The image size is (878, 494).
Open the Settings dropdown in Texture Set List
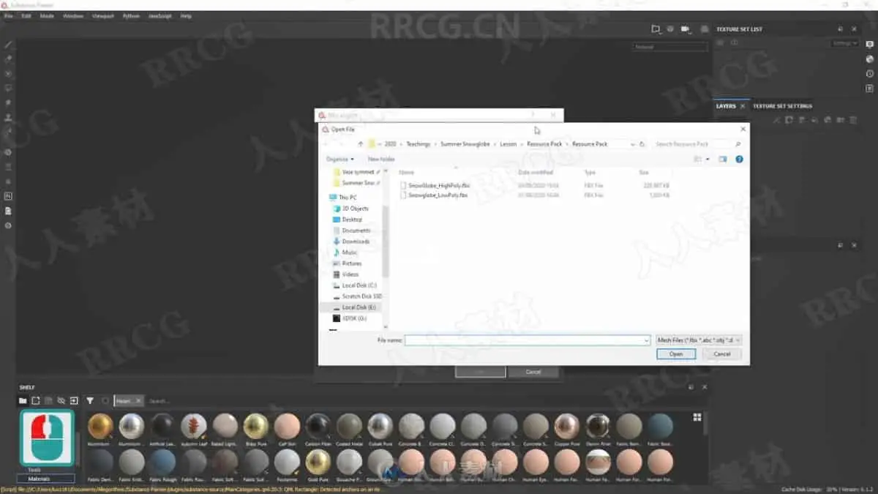point(843,43)
